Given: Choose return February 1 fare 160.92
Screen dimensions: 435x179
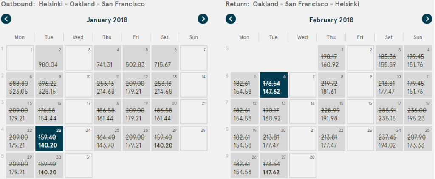Looking at the screenshot, I should click(331, 58).
